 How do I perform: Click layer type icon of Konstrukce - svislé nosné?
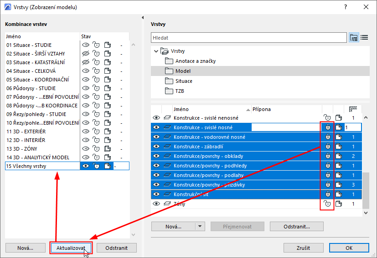167,127
